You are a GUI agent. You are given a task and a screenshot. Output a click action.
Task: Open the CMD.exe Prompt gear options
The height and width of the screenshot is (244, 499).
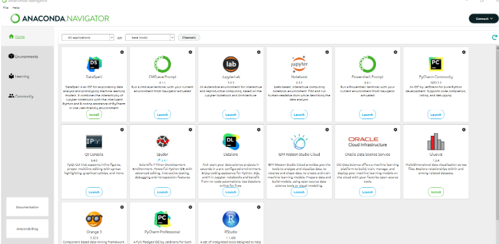[190, 52]
